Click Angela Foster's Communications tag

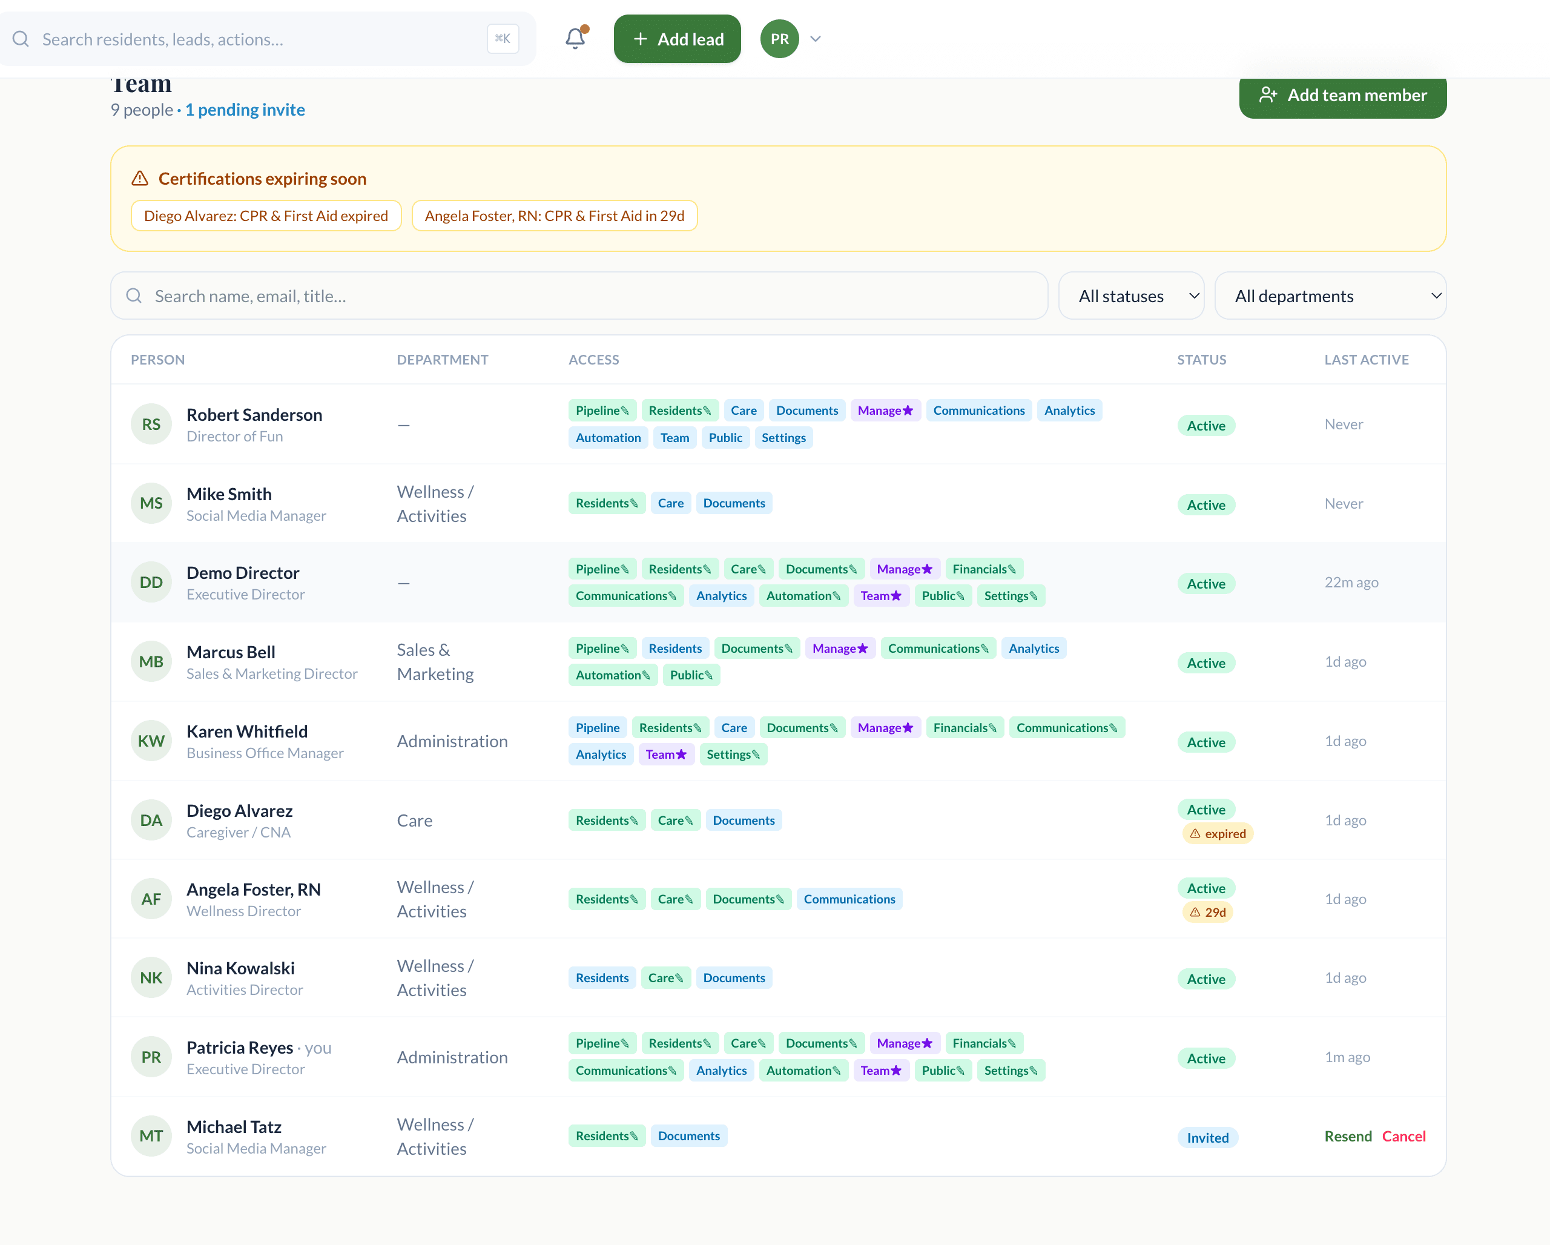tap(849, 899)
